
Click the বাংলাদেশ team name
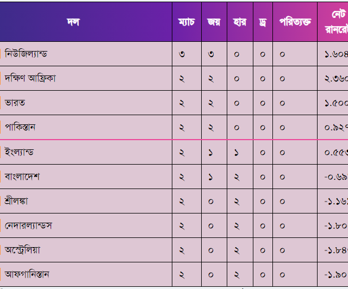(x=22, y=177)
